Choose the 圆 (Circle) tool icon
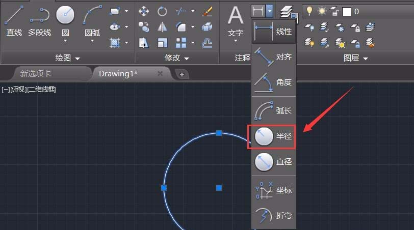The width and height of the screenshot is (414, 230). click(x=65, y=15)
